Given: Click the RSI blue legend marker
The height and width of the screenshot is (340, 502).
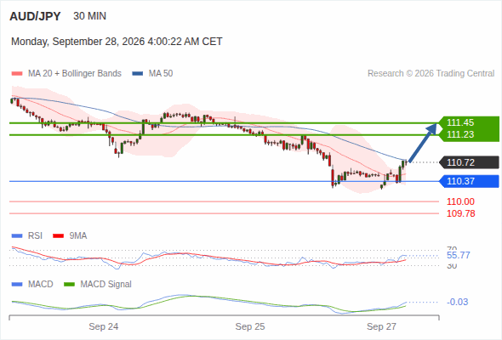Looking at the screenshot, I should 17,236.
